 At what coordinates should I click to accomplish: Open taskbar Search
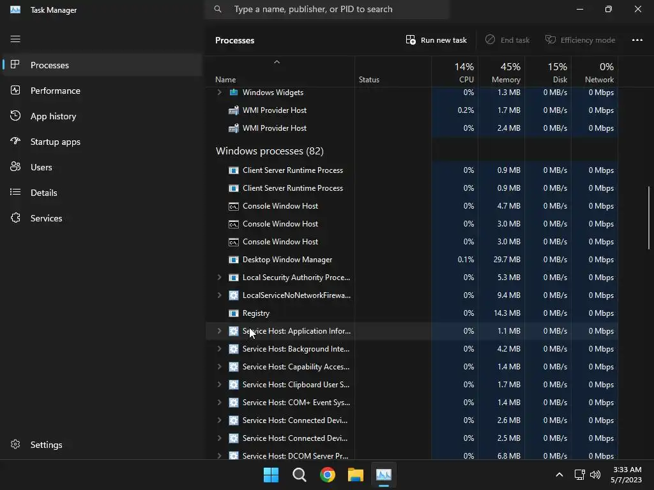tap(300, 475)
